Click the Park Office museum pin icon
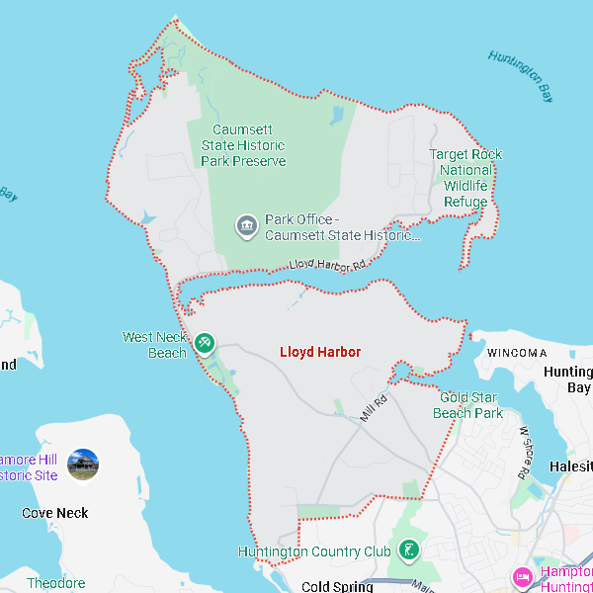The image size is (593, 593). click(x=246, y=227)
